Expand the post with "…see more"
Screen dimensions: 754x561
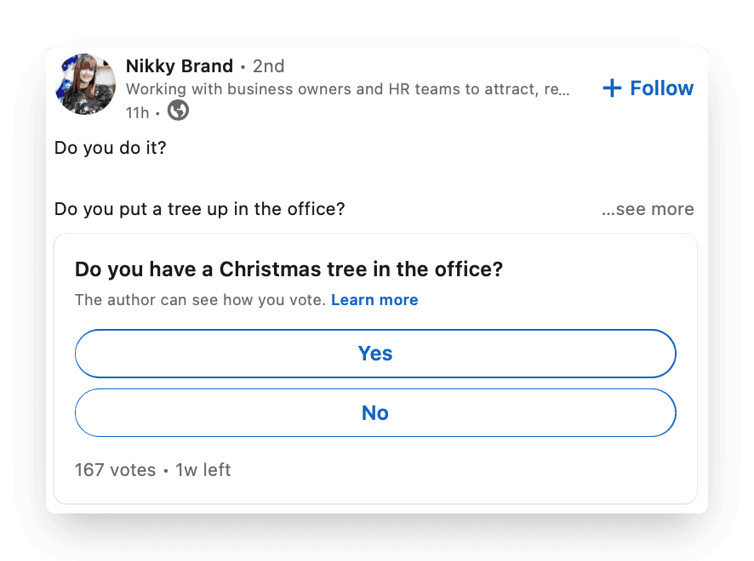(648, 209)
